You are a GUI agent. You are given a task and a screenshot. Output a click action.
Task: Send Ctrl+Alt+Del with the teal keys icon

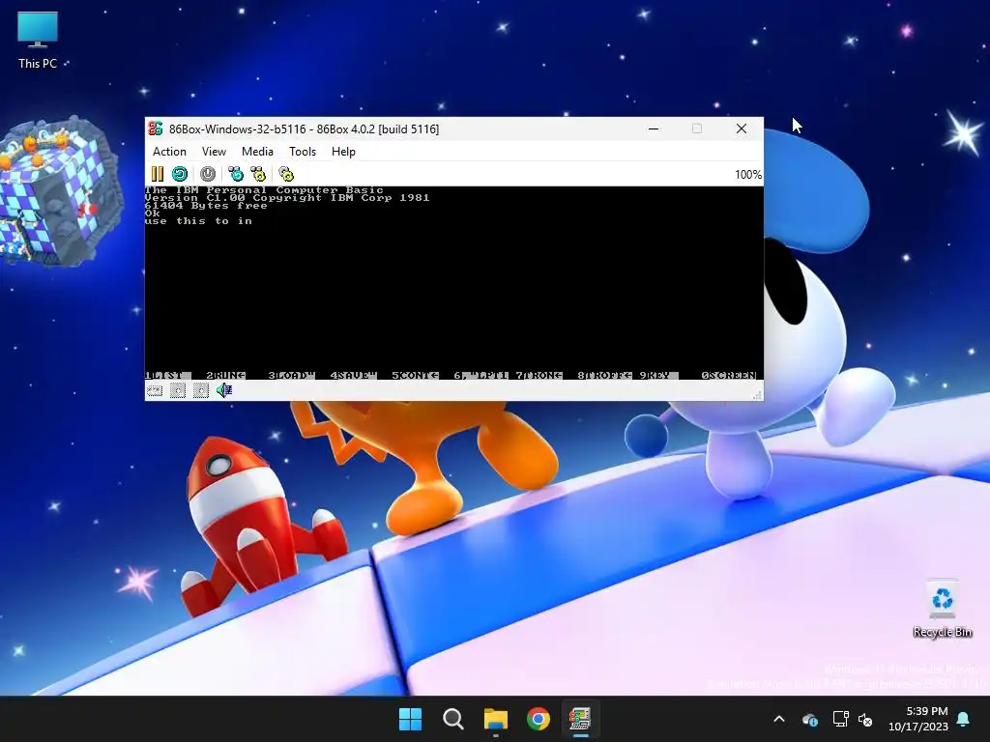pyautogui.click(x=236, y=174)
